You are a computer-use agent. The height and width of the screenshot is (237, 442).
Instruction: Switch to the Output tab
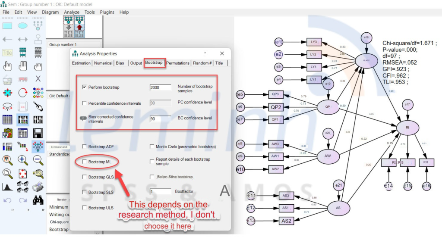click(136, 63)
